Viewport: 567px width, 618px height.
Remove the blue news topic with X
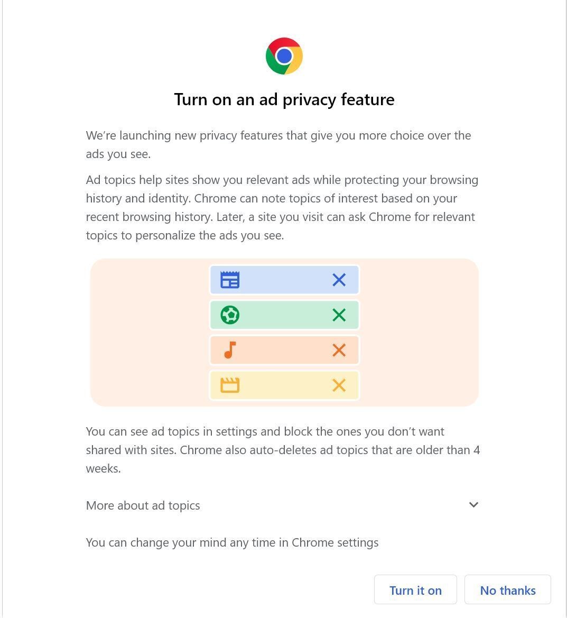pos(339,280)
